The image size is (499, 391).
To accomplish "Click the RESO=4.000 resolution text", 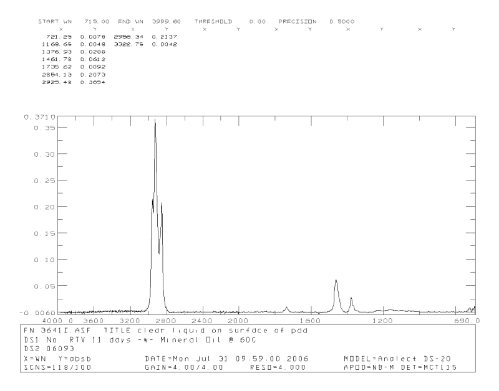I will pos(278,367).
